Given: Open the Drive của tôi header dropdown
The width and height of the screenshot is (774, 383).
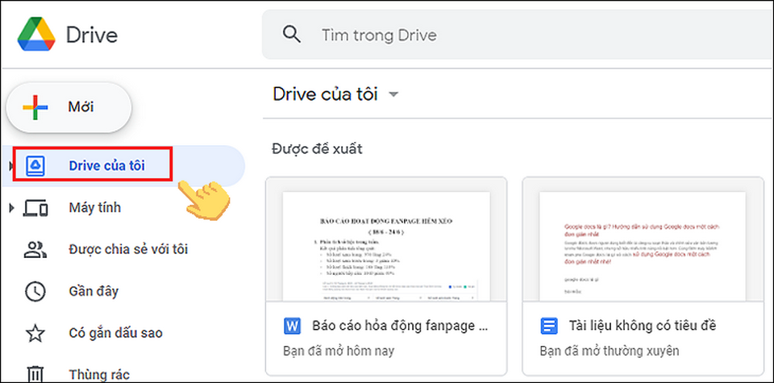Looking at the screenshot, I should point(393,95).
